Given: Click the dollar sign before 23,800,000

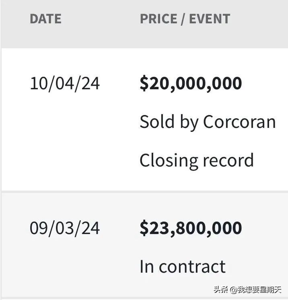Looking at the screenshot, I should pos(144,228).
